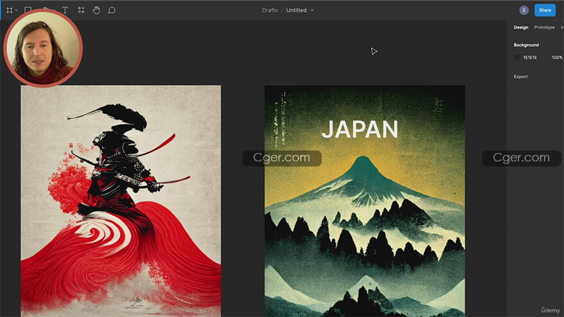Select the Comment tool

[112, 10]
